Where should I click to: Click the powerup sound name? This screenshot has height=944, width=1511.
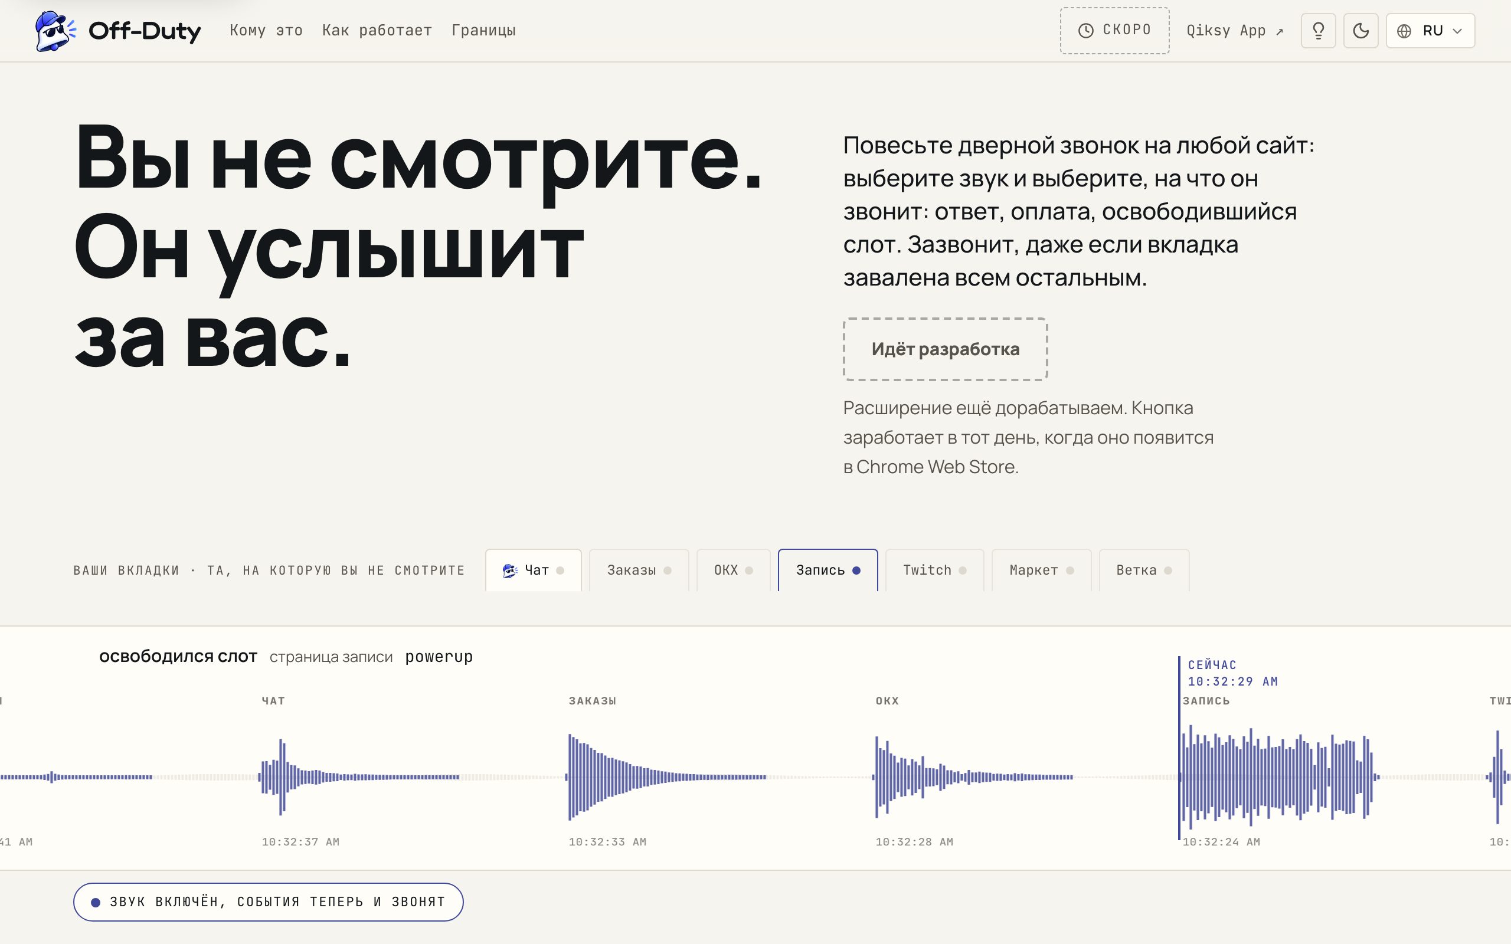click(439, 657)
